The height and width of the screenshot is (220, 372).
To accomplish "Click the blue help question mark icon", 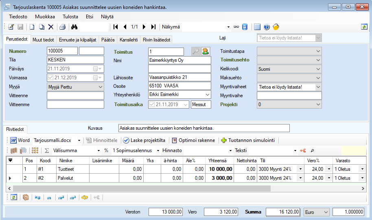I will (267, 27).
